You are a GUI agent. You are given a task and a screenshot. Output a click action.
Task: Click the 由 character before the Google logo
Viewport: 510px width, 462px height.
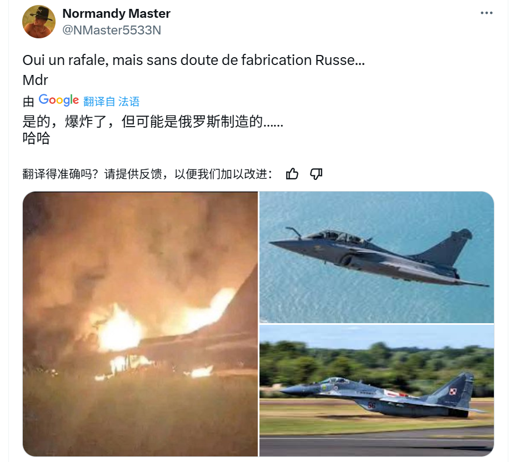[x=28, y=102]
